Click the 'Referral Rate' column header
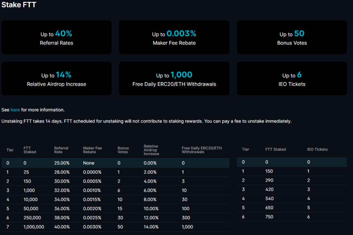 point(61,150)
